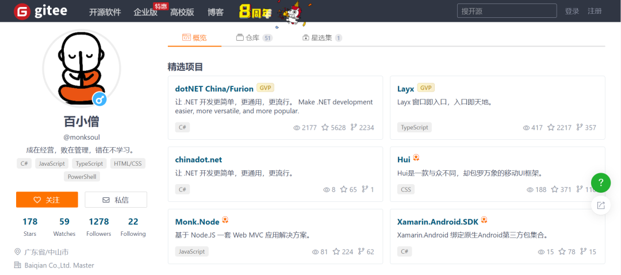Switch to the 仓库 51 tab
621x275 pixels.
(254, 38)
